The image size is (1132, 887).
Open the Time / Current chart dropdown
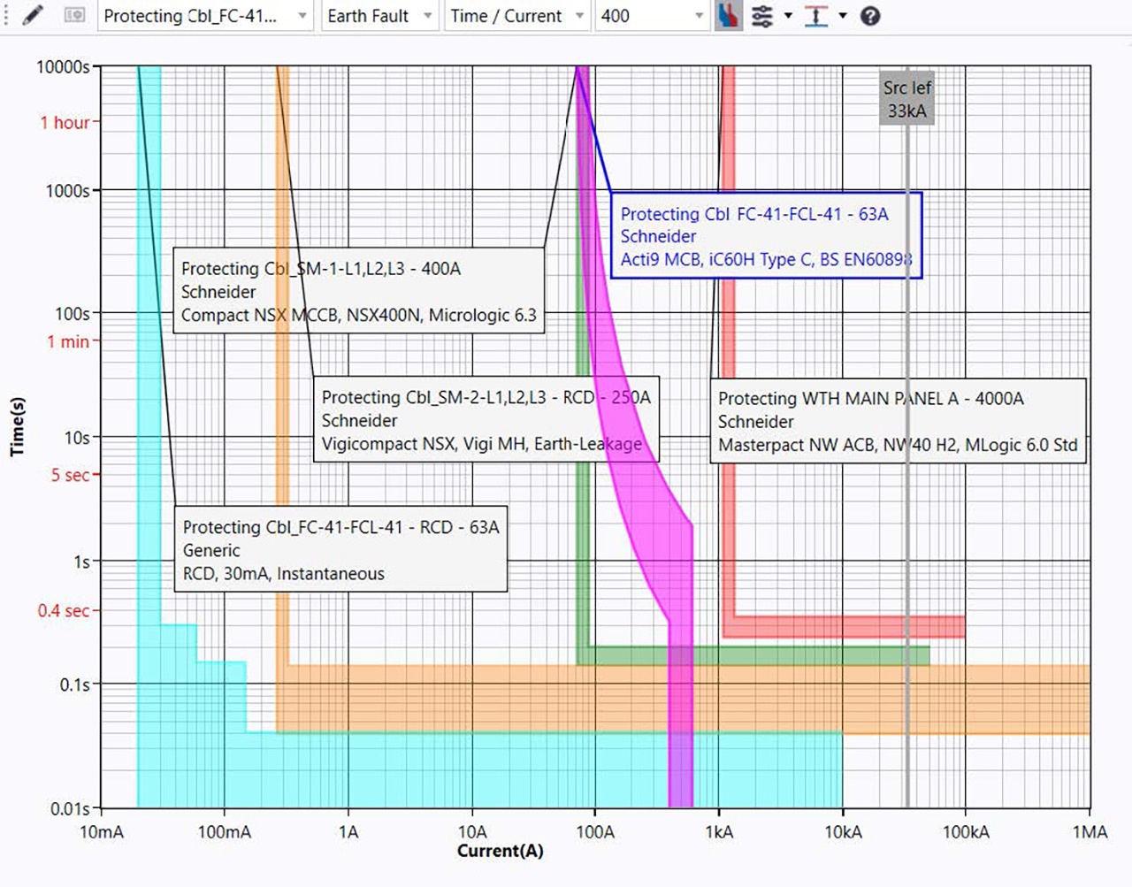pos(517,16)
